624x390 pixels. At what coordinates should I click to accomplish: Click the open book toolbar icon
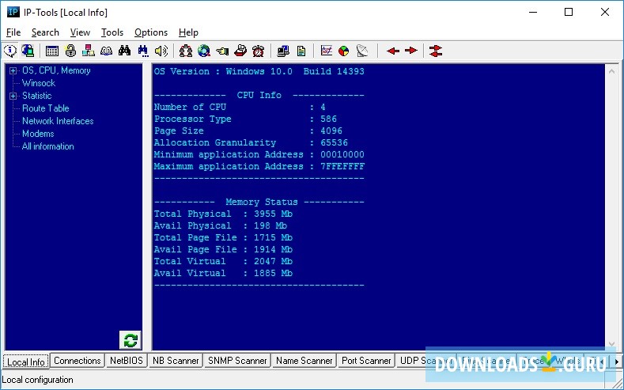(106, 51)
